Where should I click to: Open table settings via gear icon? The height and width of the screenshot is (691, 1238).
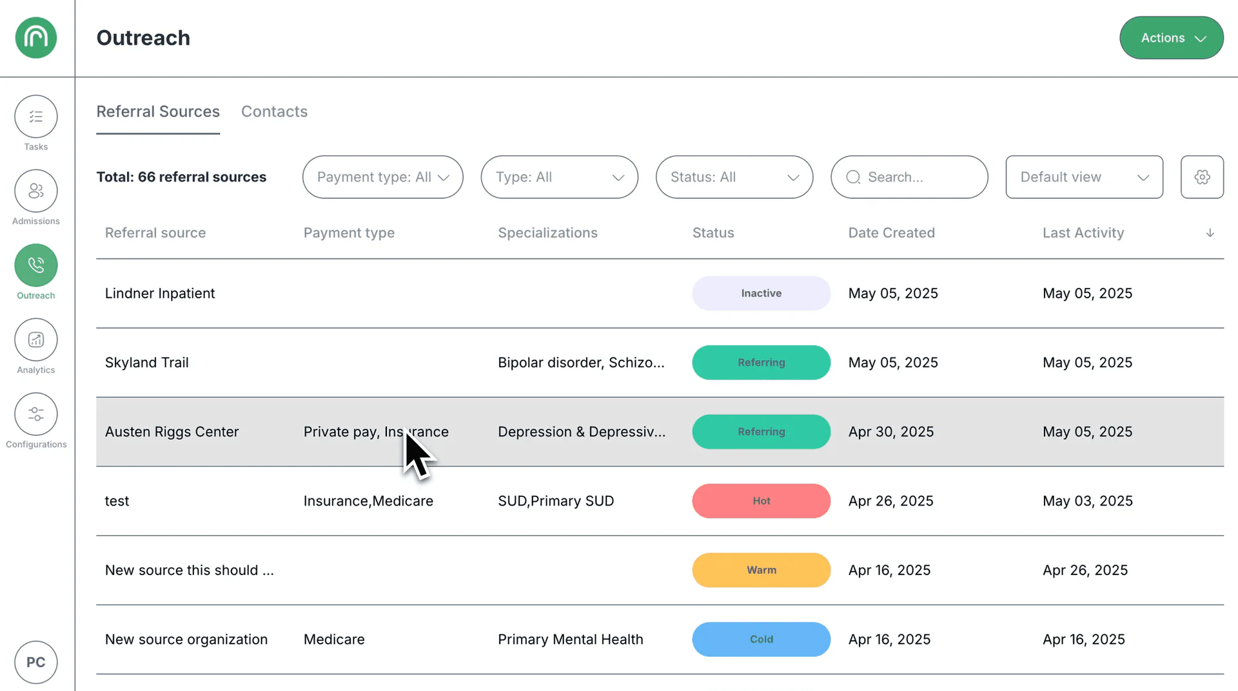pyautogui.click(x=1202, y=177)
